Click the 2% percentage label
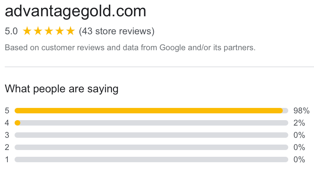The image size is (314, 169). coord(299,123)
